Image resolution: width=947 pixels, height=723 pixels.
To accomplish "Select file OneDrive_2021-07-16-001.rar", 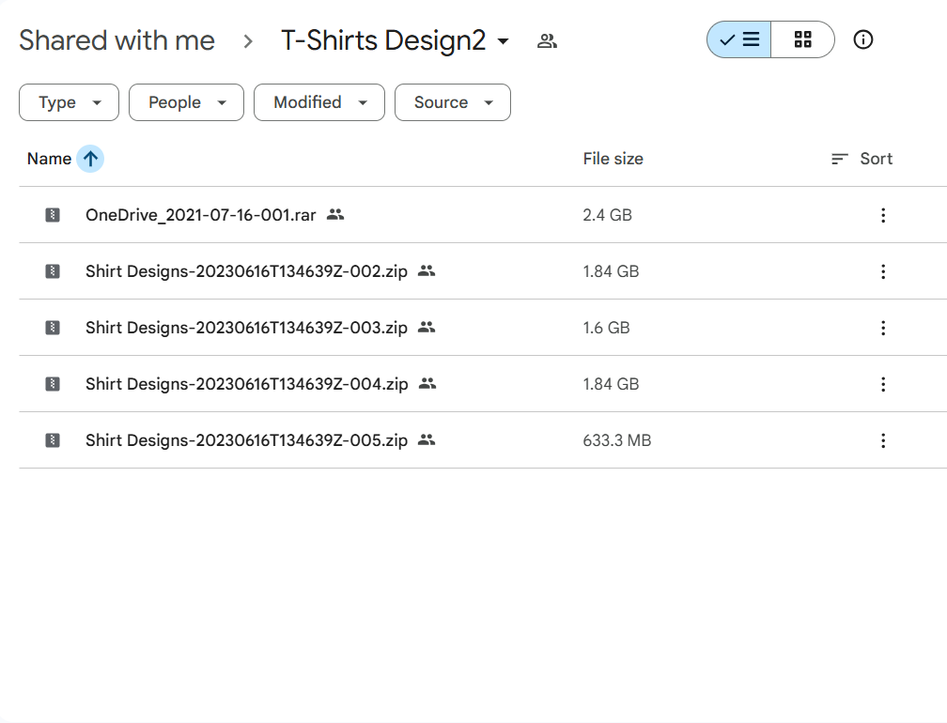I will pos(200,215).
